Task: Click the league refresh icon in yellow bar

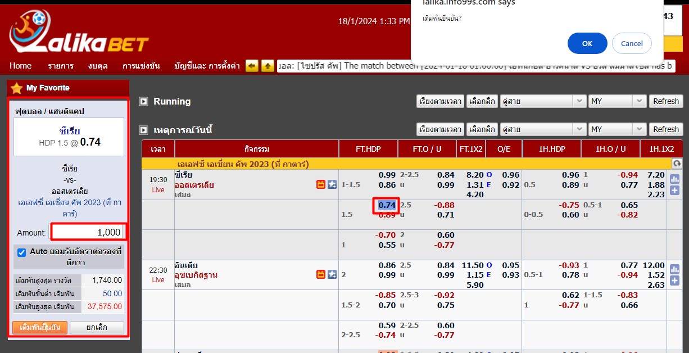Action: tap(677, 164)
